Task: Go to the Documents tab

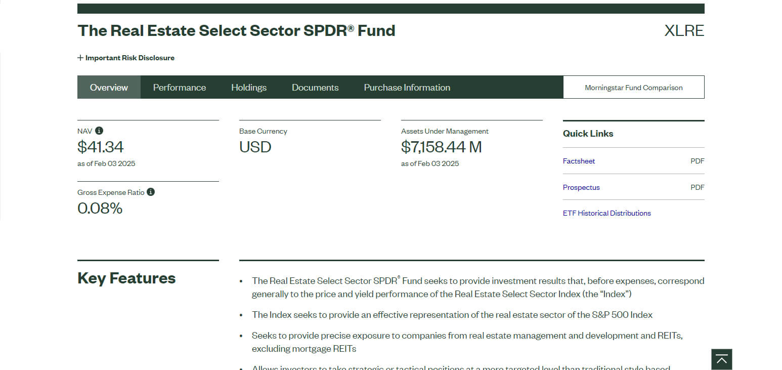Action: (x=315, y=87)
